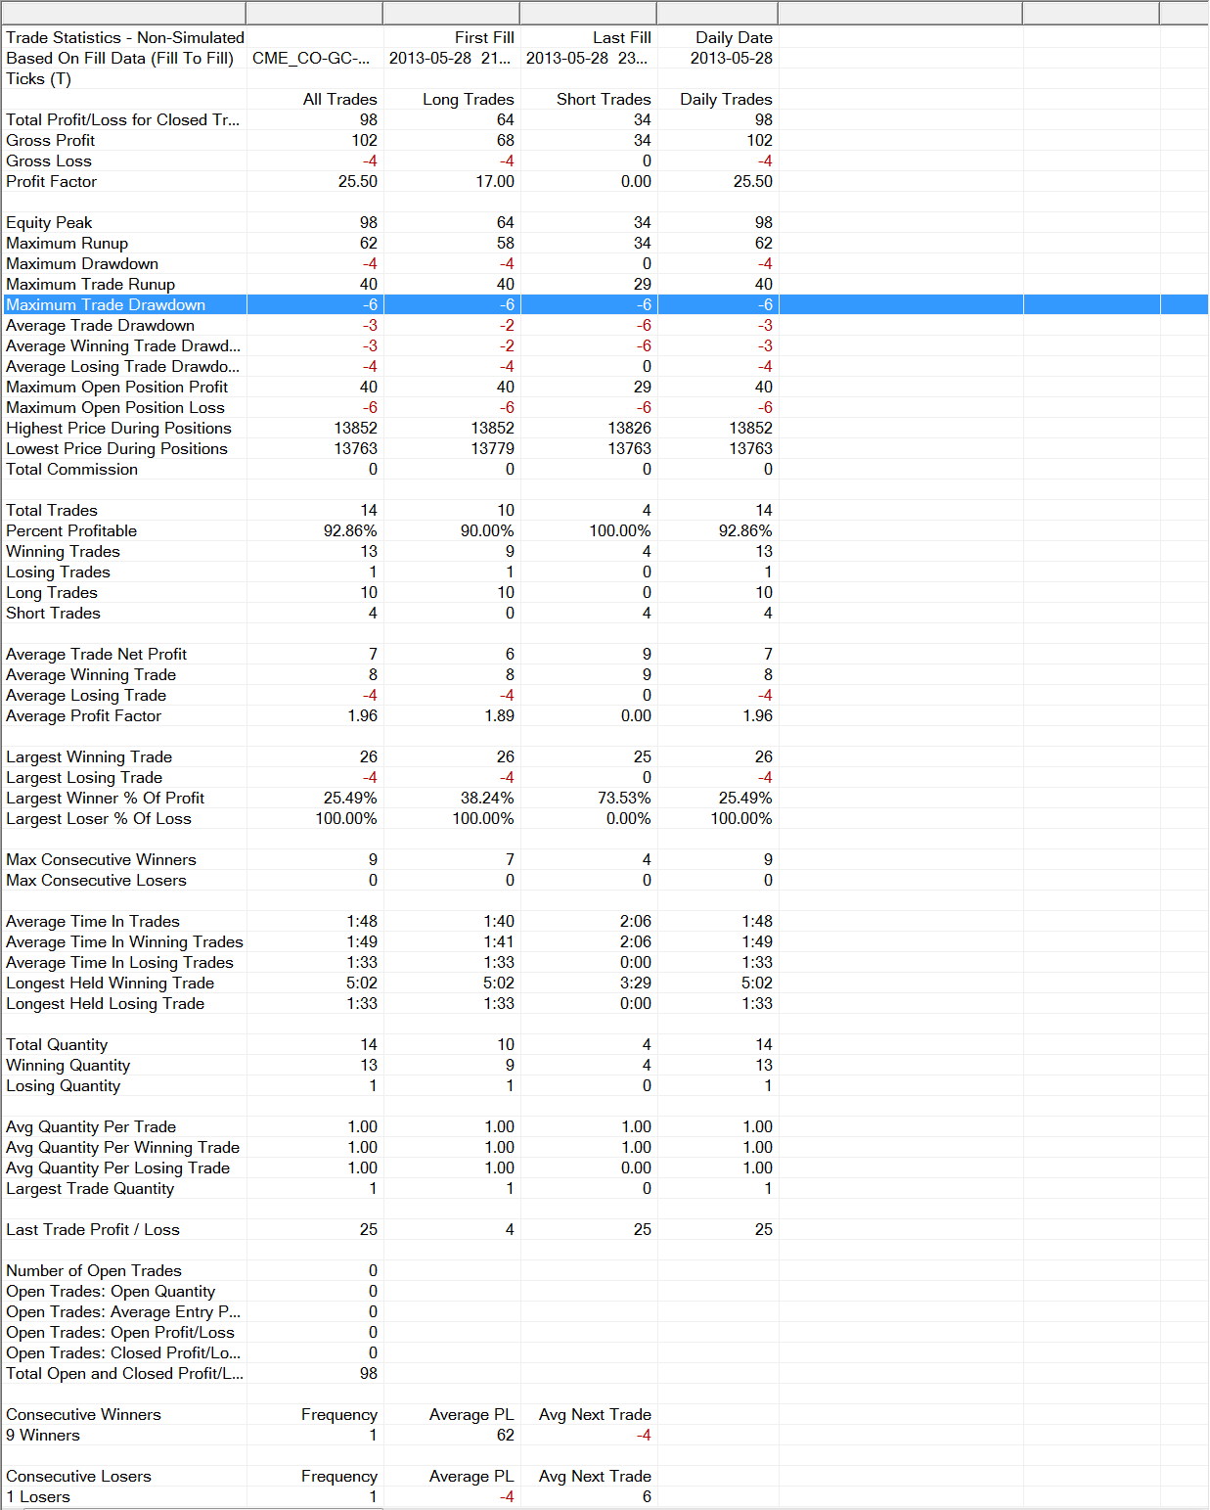Select Lowest Price During Positions label
Viewport: 1210px width, 1510px height.
pos(117,448)
